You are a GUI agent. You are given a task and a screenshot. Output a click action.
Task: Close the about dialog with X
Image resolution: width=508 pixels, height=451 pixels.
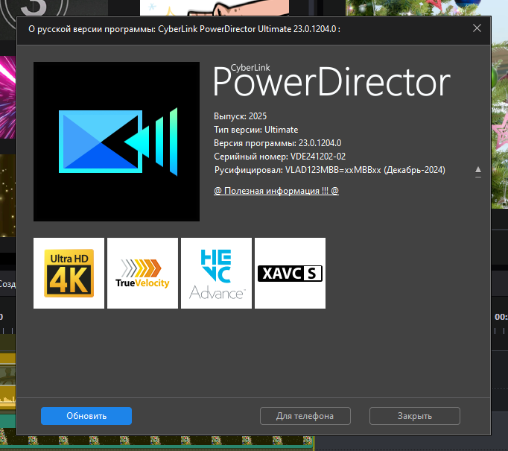point(477,28)
